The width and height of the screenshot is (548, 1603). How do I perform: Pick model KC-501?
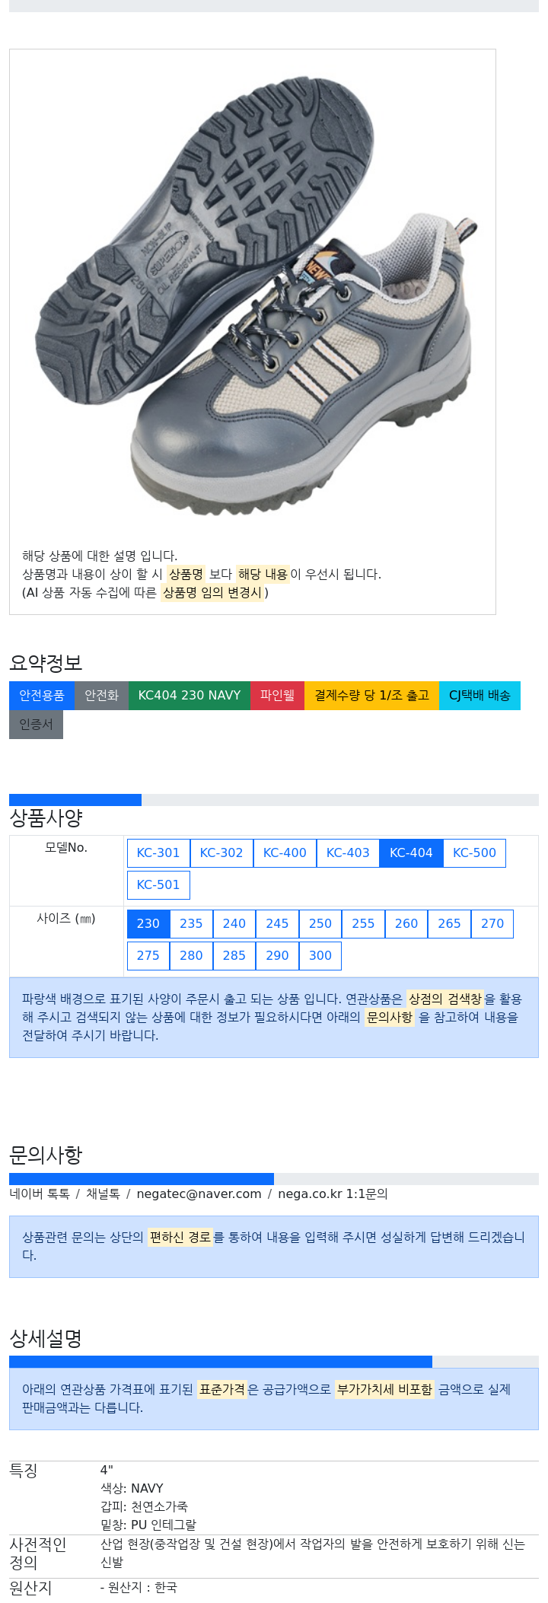158,885
